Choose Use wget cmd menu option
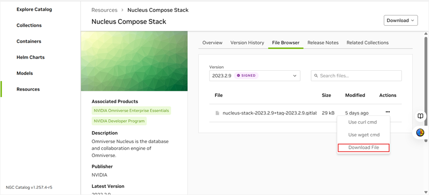429x195 pixels. [x=364, y=135]
